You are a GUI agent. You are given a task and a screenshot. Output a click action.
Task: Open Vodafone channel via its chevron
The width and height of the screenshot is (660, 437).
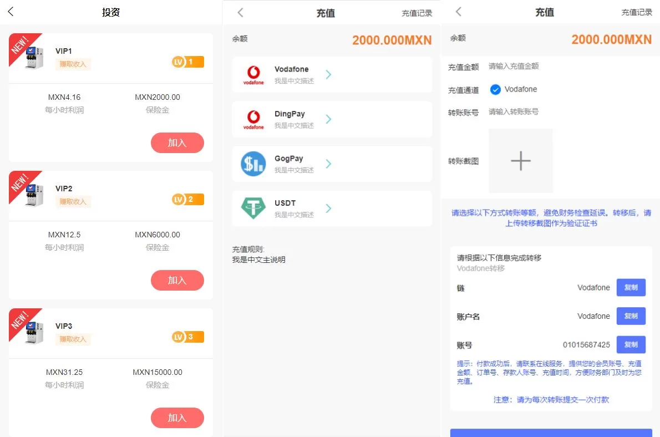point(328,74)
